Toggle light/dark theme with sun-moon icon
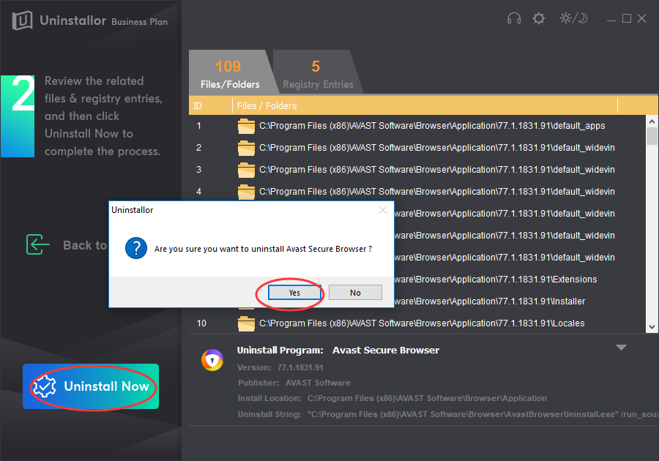Image resolution: width=659 pixels, height=461 pixels. click(x=573, y=18)
